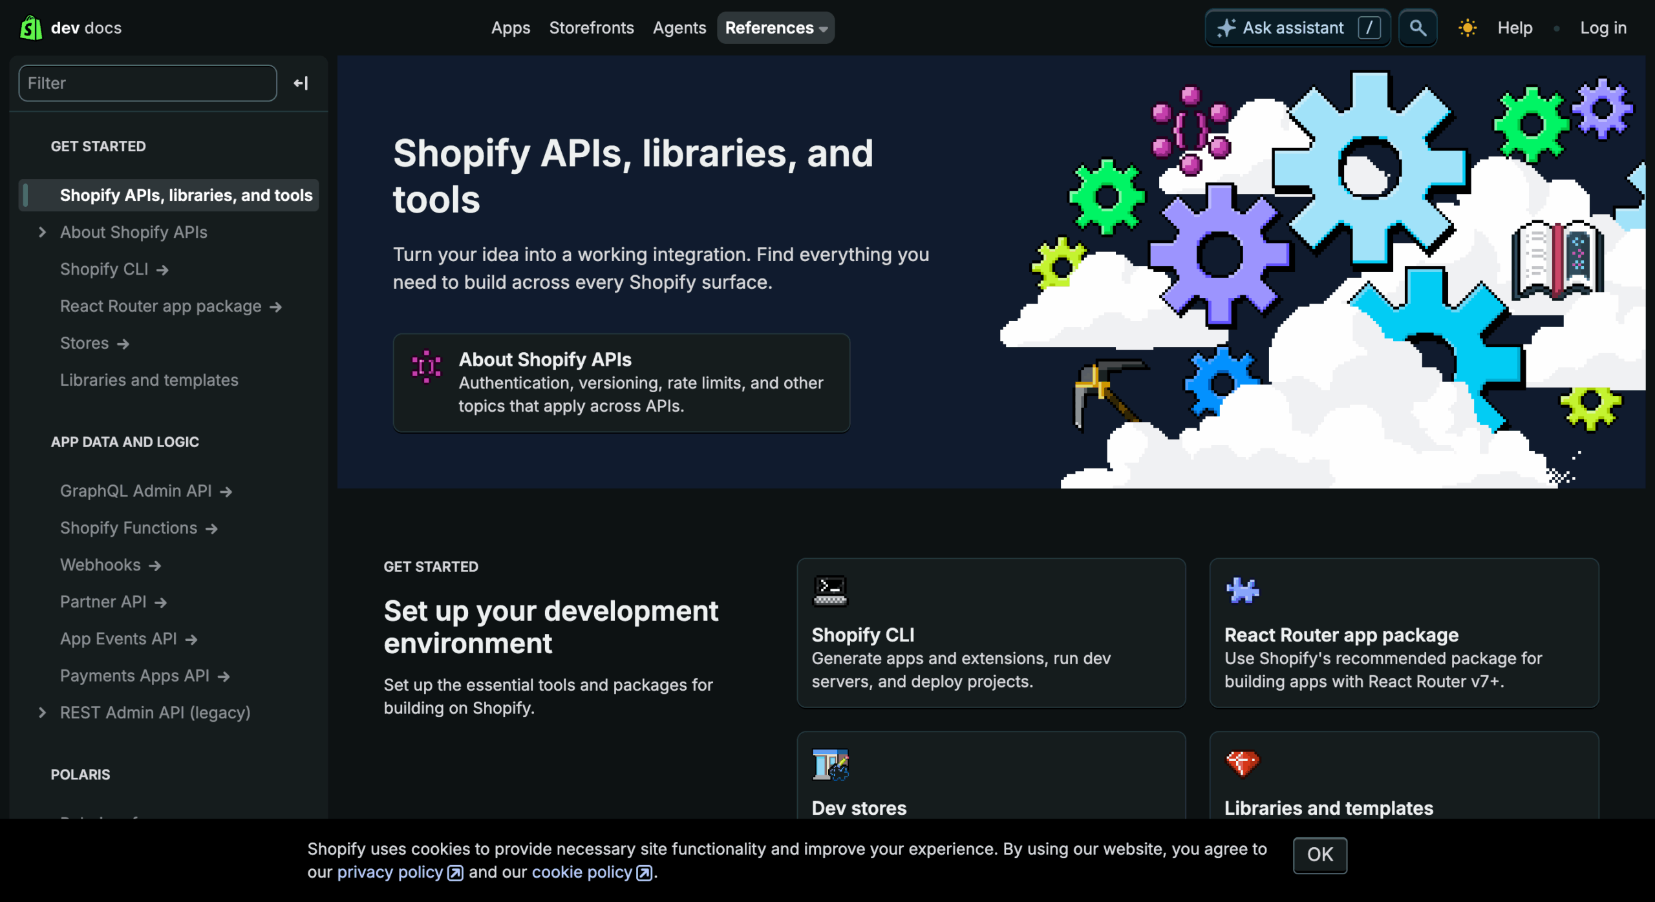Click the dev docs home title

click(x=86, y=28)
